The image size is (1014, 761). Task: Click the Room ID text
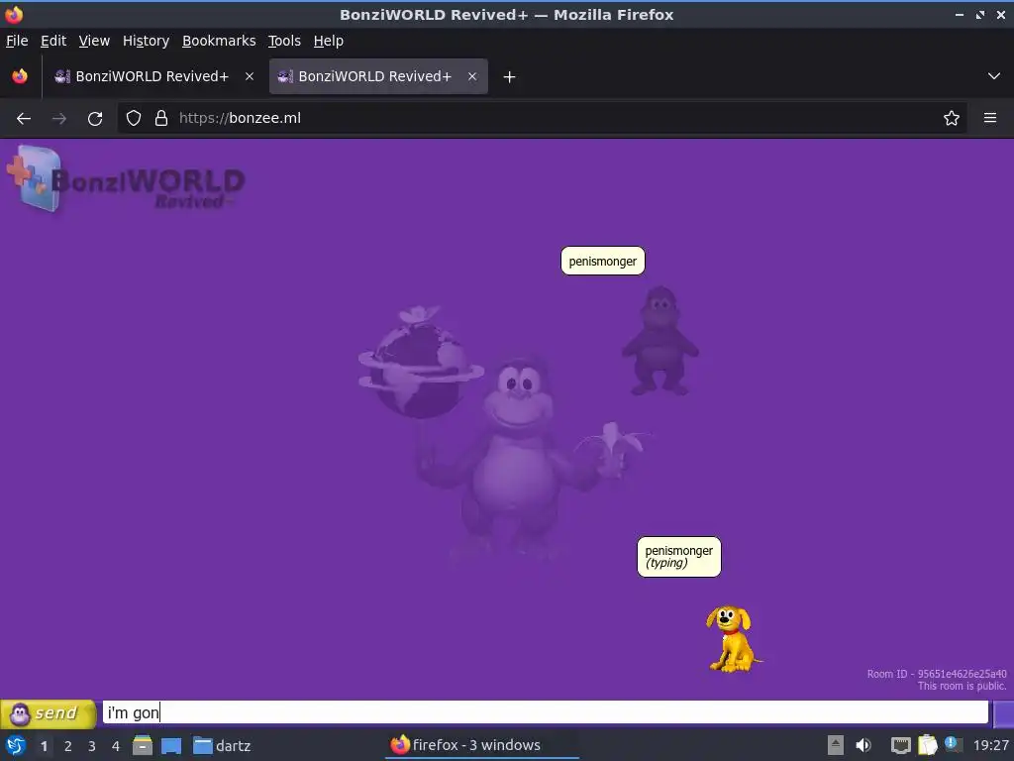point(937,674)
